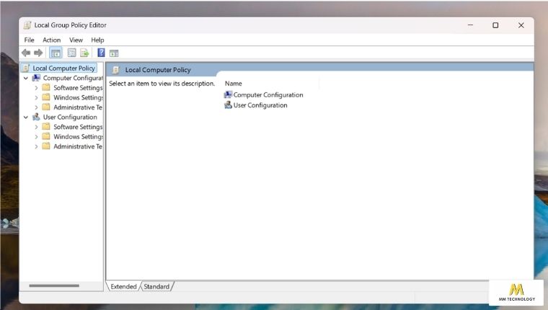Expand Software Settings under User Configuration
This screenshot has height=310, width=548.
(x=36, y=127)
